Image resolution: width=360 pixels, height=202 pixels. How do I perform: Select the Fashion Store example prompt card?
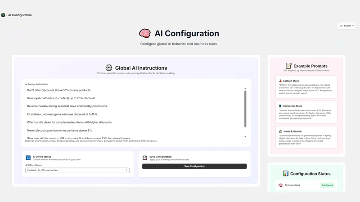306,87
